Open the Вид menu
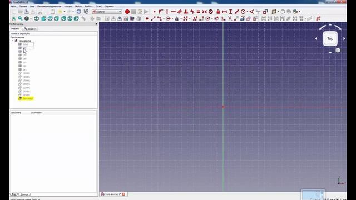This screenshot has height=200, width=356. point(32,6)
